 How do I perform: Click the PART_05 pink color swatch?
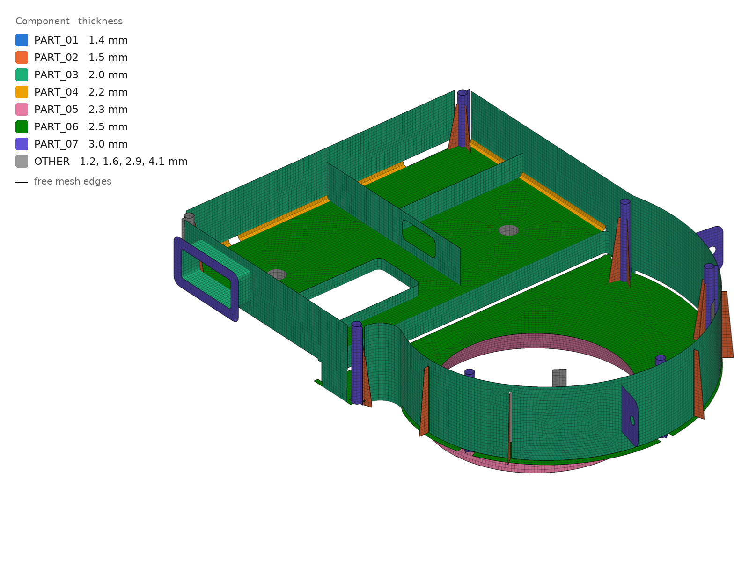[x=22, y=110]
